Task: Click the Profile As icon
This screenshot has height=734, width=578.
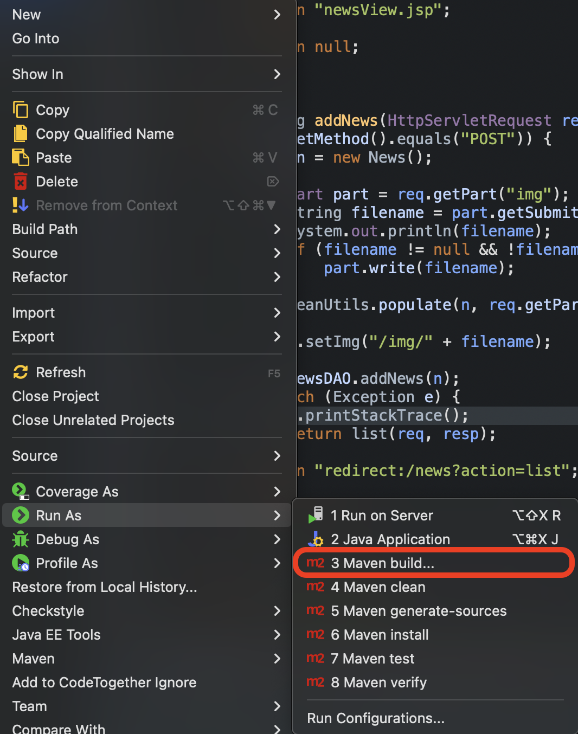Action: tap(21, 563)
